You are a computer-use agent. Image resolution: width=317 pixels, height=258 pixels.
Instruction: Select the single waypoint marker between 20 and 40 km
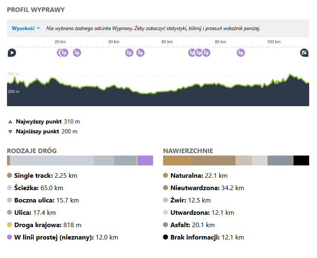(77, 52)
